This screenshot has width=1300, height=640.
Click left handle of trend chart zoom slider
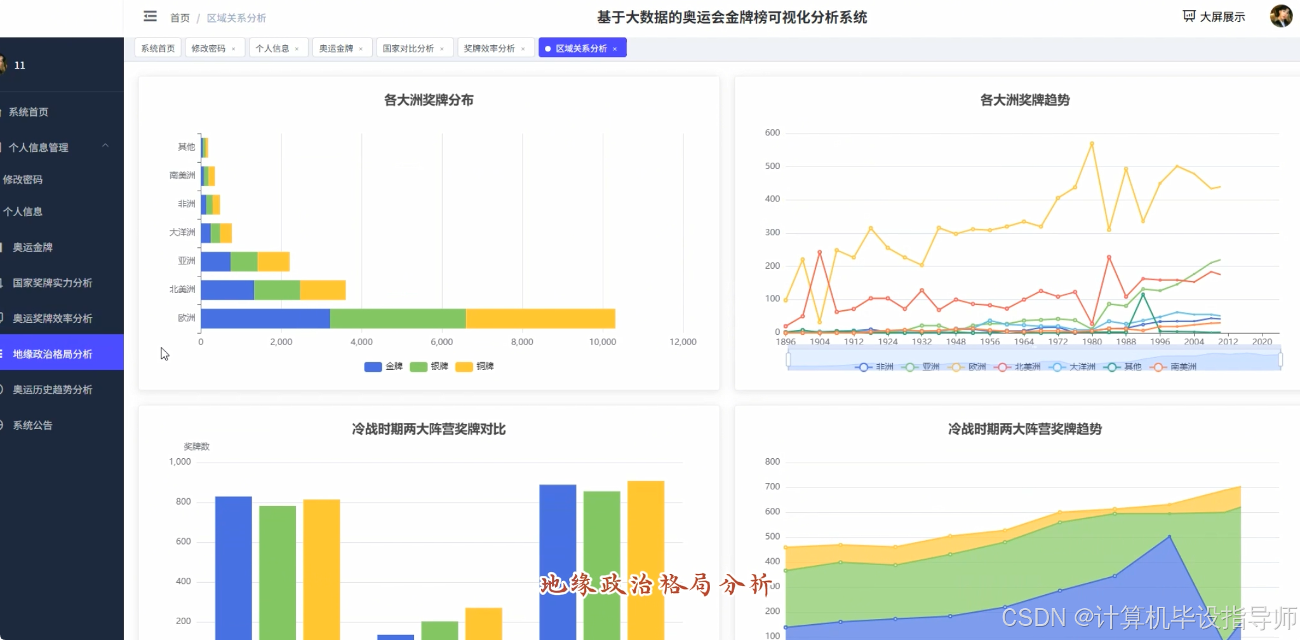788,360
